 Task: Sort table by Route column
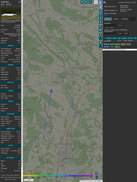point(115,38)
